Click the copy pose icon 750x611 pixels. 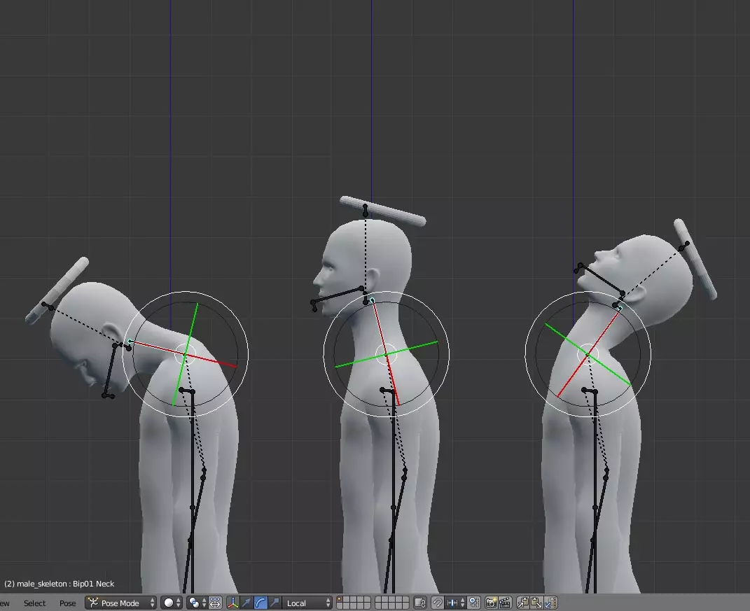click(523, 603)
